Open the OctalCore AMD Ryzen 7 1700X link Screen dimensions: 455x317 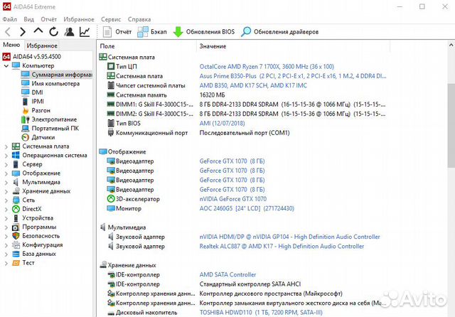[x=267, y=67]
